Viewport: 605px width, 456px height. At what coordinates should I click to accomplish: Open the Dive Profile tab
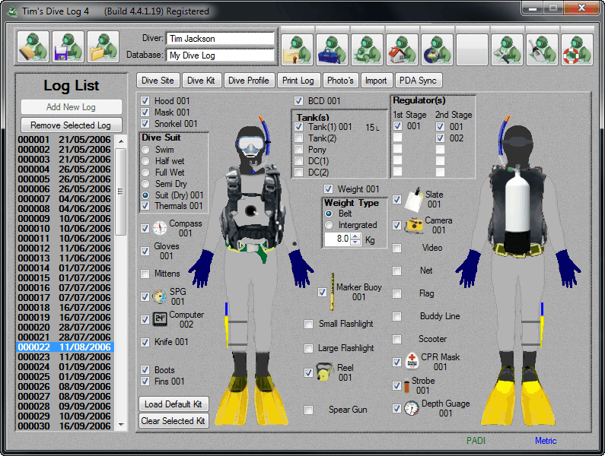click(x=249, y=81)
